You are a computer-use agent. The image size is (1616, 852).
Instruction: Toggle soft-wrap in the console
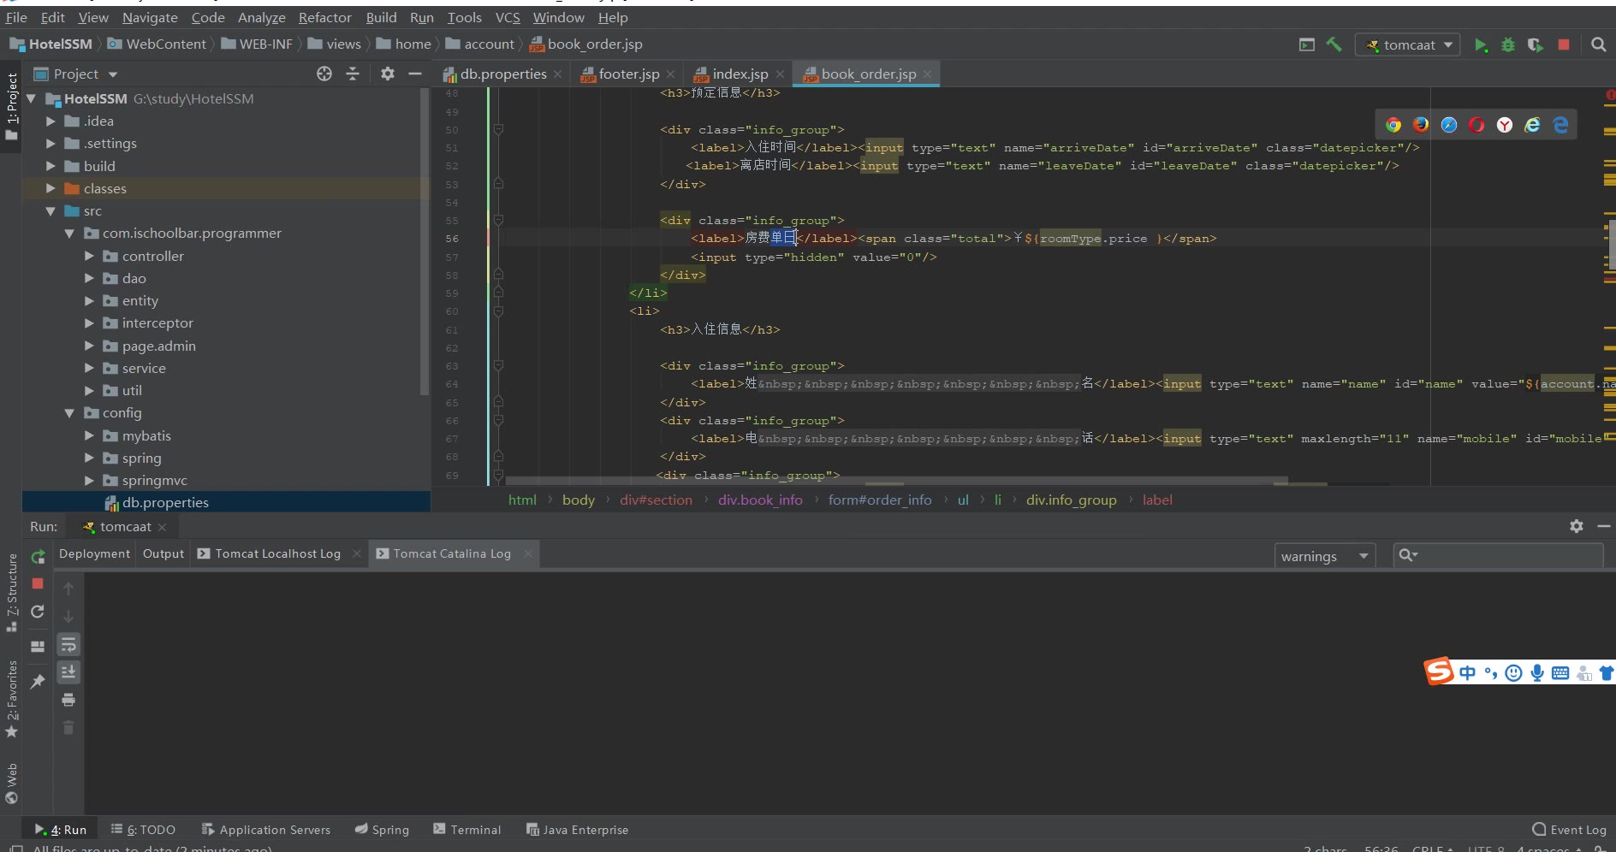pyautogui.click(x=68, y=644)
